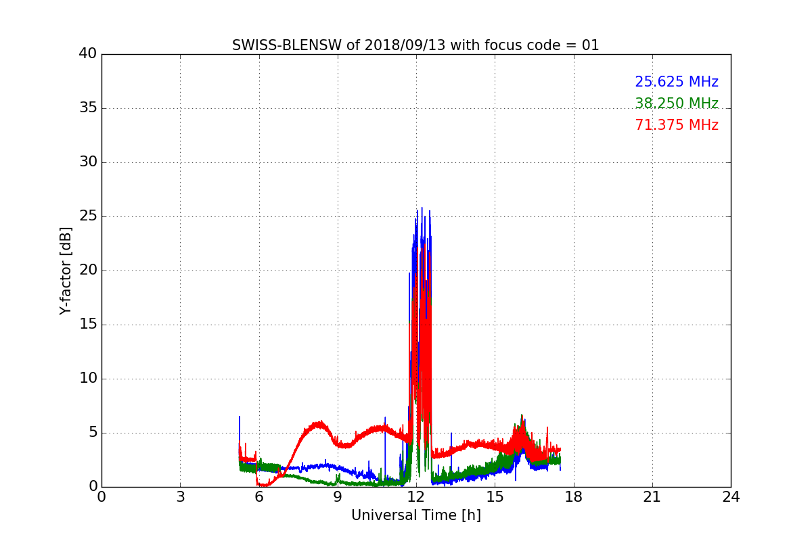The image size is (812, 541).
Task: Click the y-axis tick label 15
Action: coord(88,325)
